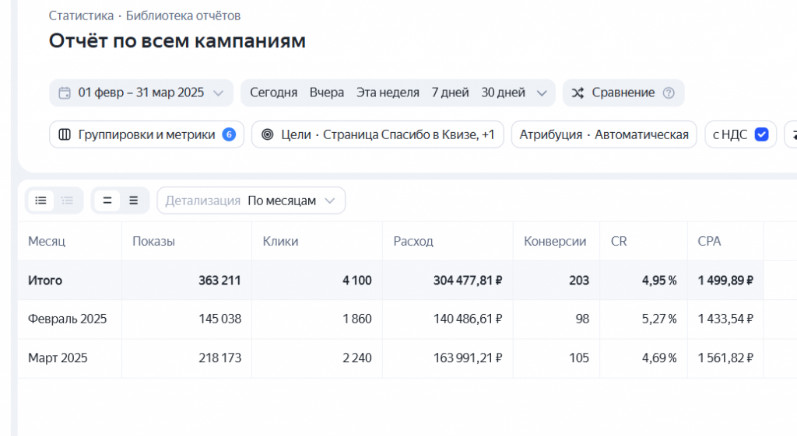Select the flat list view icon
Screen dimensions: 797x436
(x=40, y=201)
